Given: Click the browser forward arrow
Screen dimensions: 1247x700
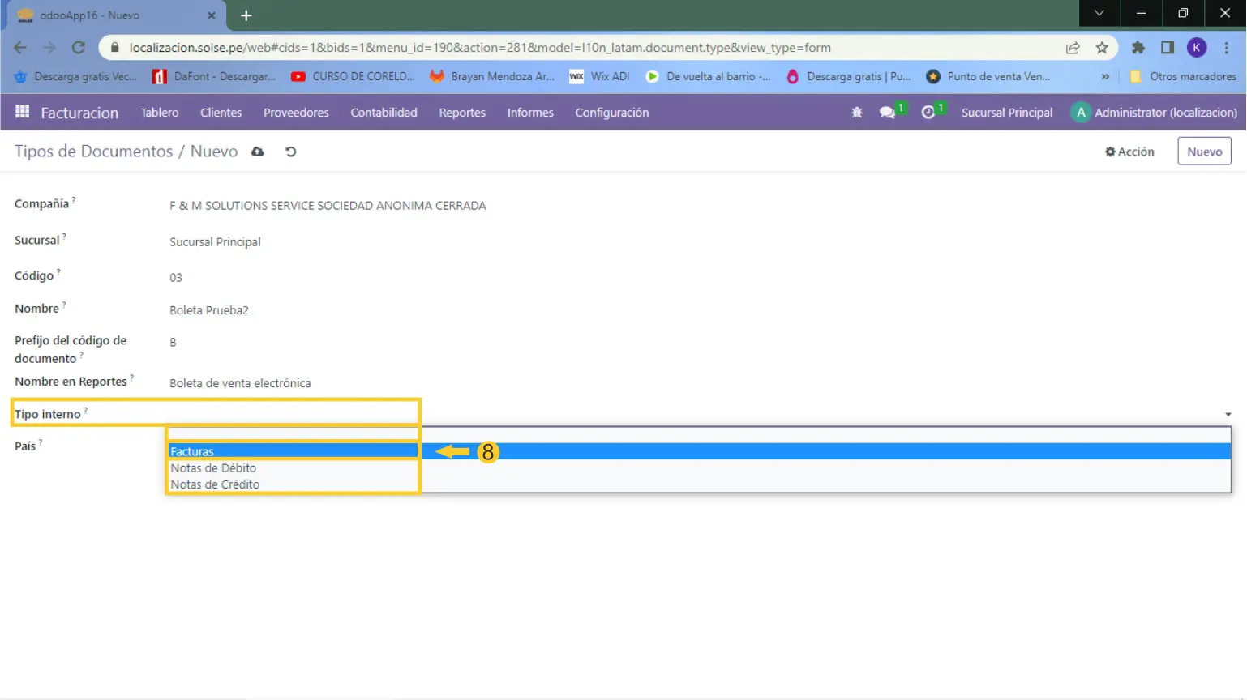Looking at the screenshot, I should coord(49,48).
